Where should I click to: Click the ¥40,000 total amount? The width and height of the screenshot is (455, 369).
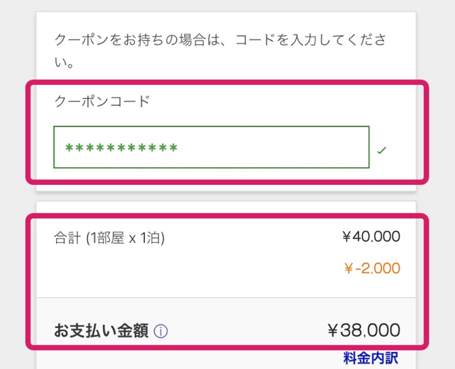[x=370, y=237]
